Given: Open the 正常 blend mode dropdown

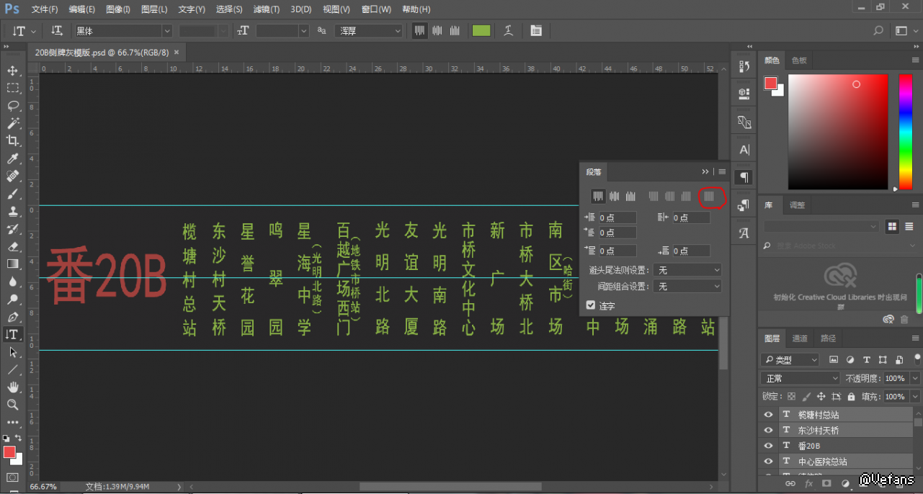Looking at the screenshot, I should point(800,378).
